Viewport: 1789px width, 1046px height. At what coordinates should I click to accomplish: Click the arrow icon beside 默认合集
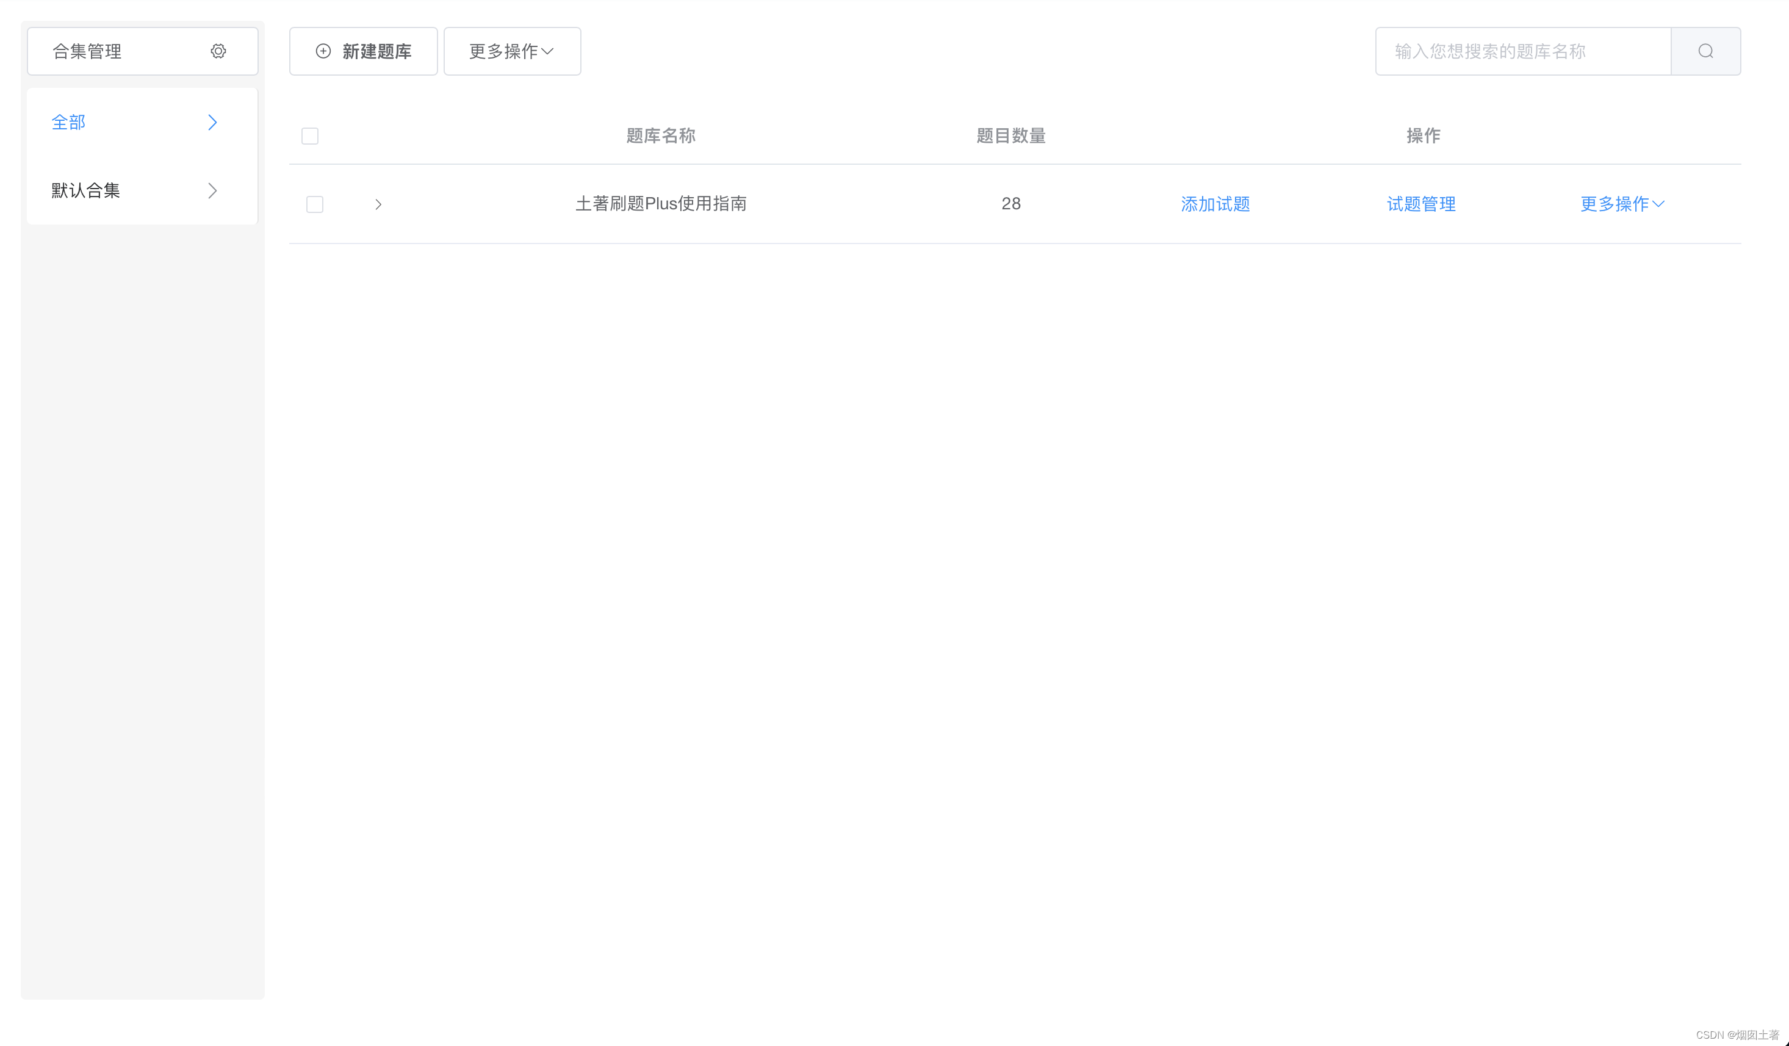[212, 190]
